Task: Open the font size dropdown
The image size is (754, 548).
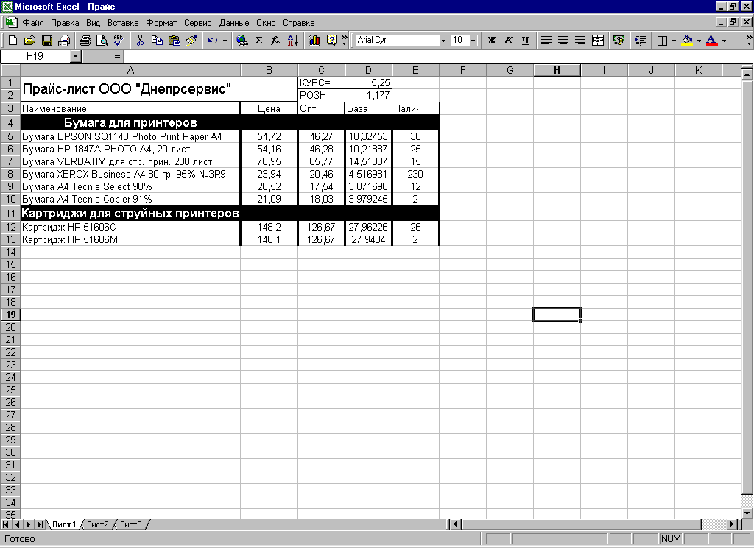Action: click(473, 41)
